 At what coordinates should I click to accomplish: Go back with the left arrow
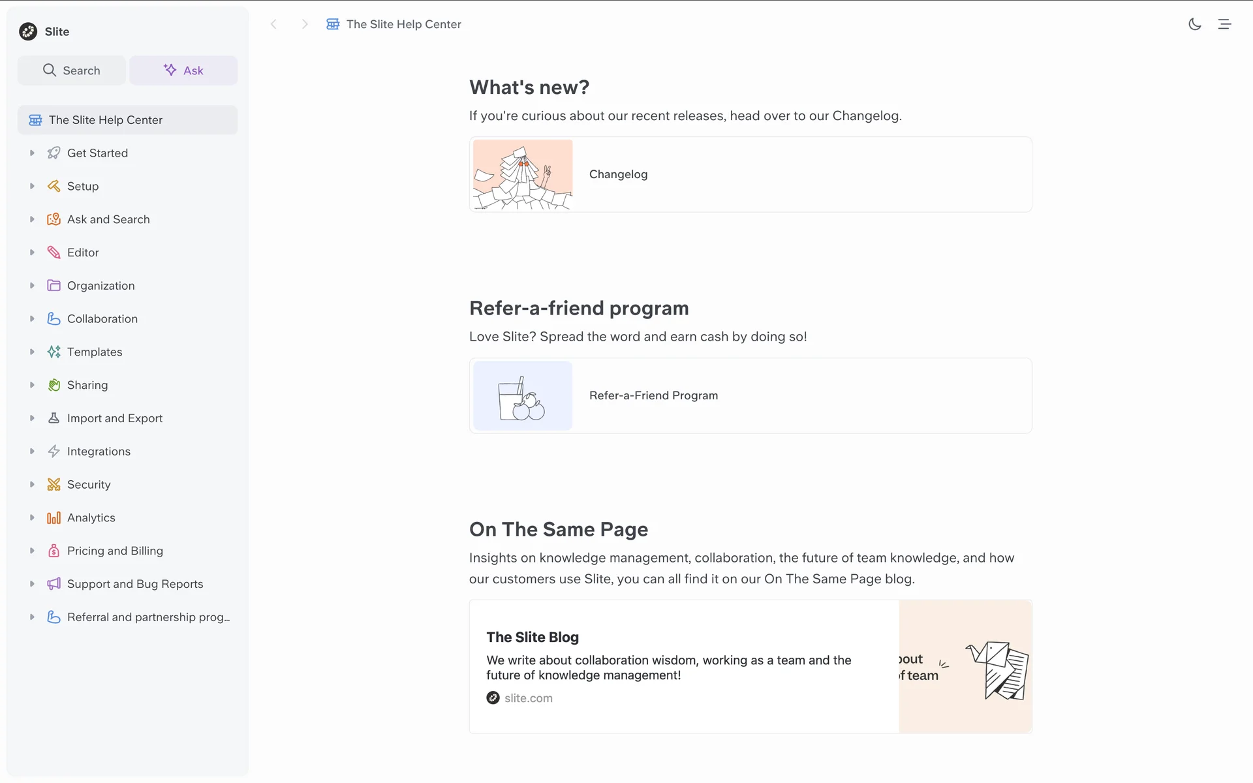274,24
